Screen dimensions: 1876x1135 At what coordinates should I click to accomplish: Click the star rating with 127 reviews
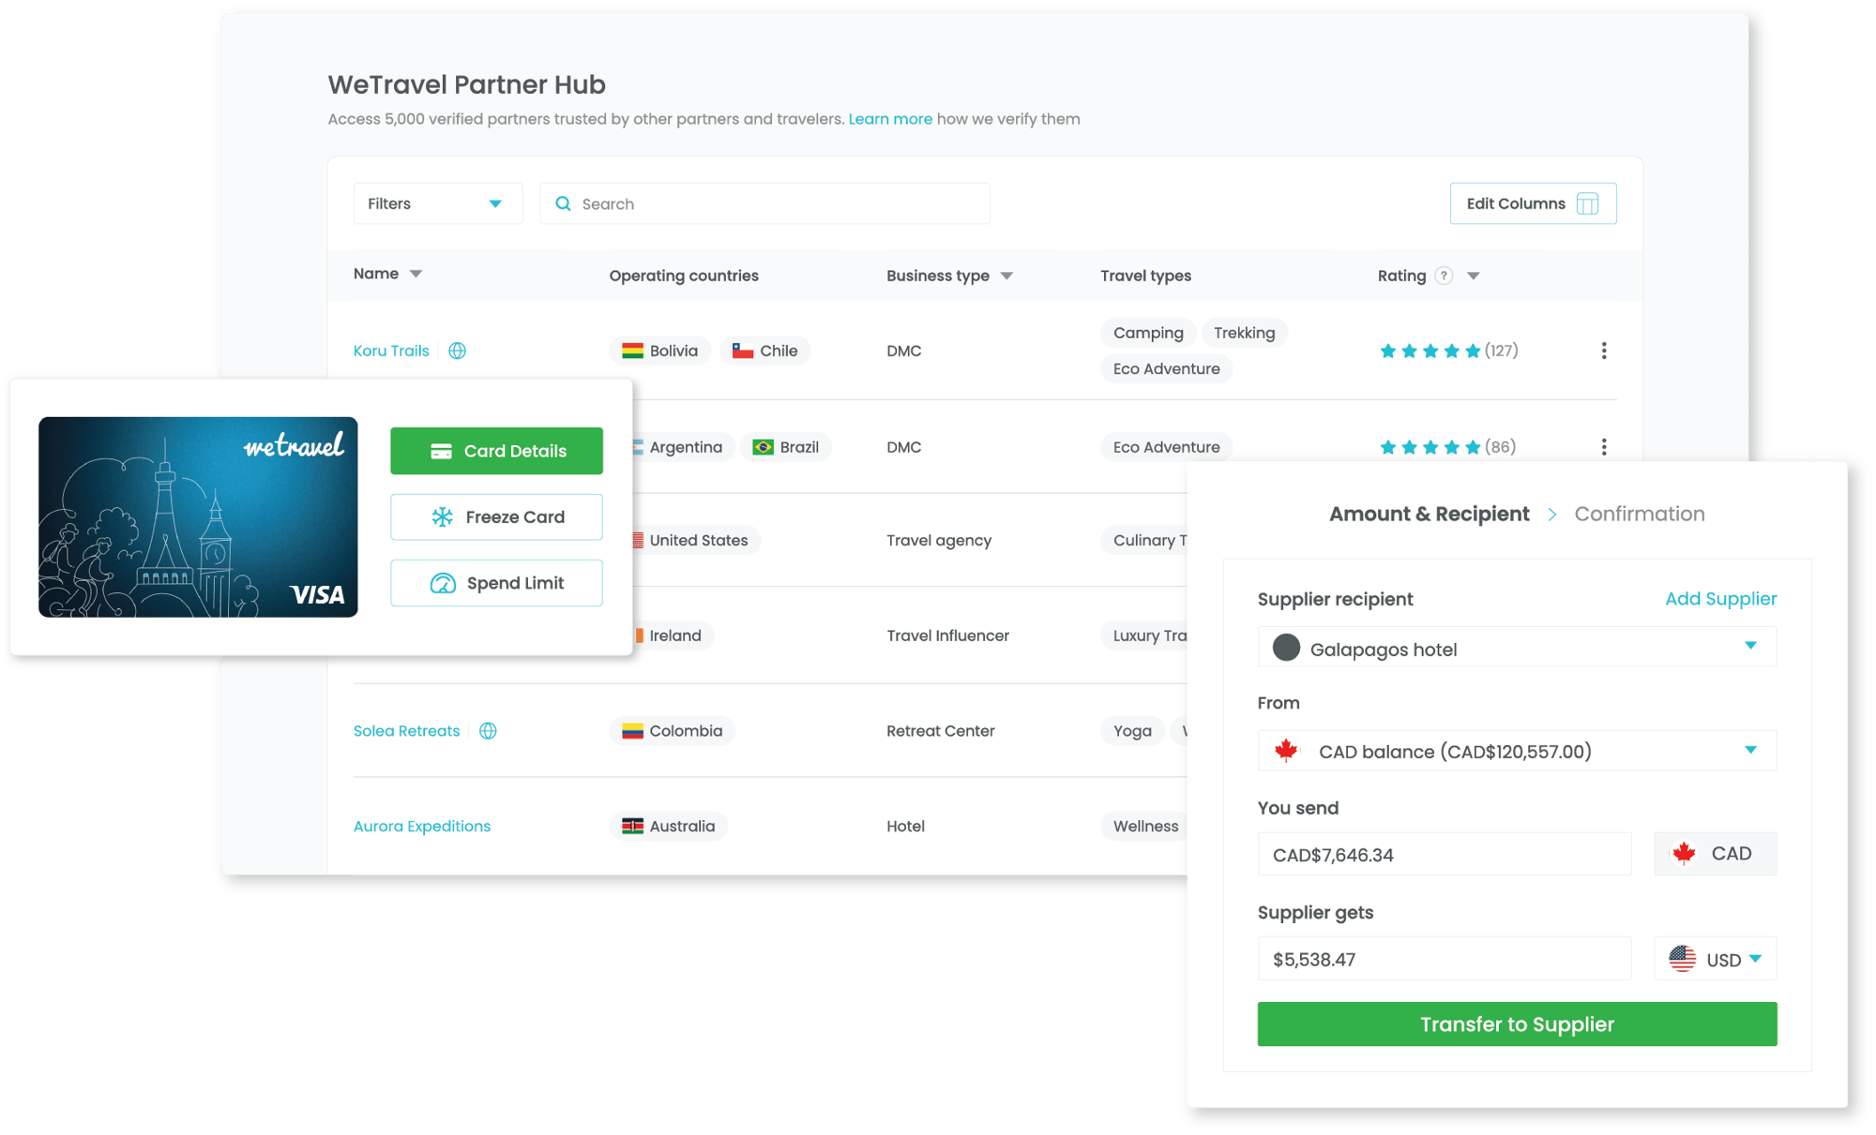[x=1448, y=351]
